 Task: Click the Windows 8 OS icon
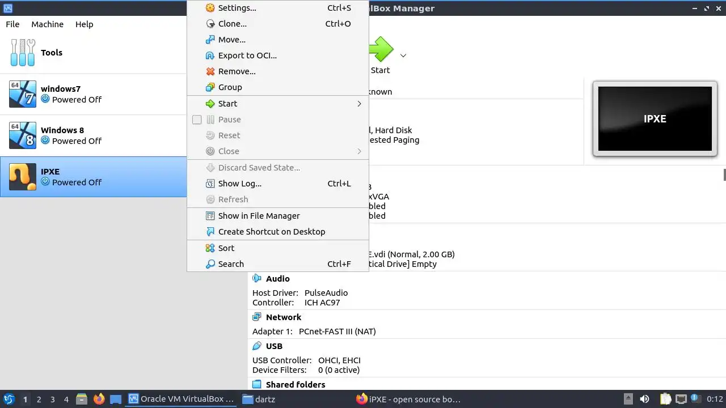(x=23, y=135)
